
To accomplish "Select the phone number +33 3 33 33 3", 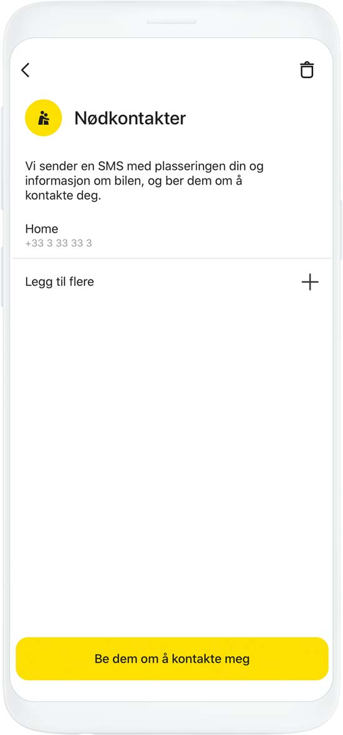I will 59,243.
